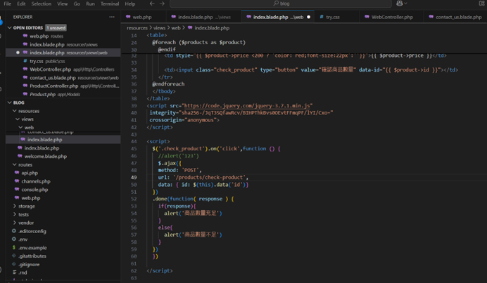This screenshot has height=283, width=487.
Task: Open the View menu
Action: 63,4
